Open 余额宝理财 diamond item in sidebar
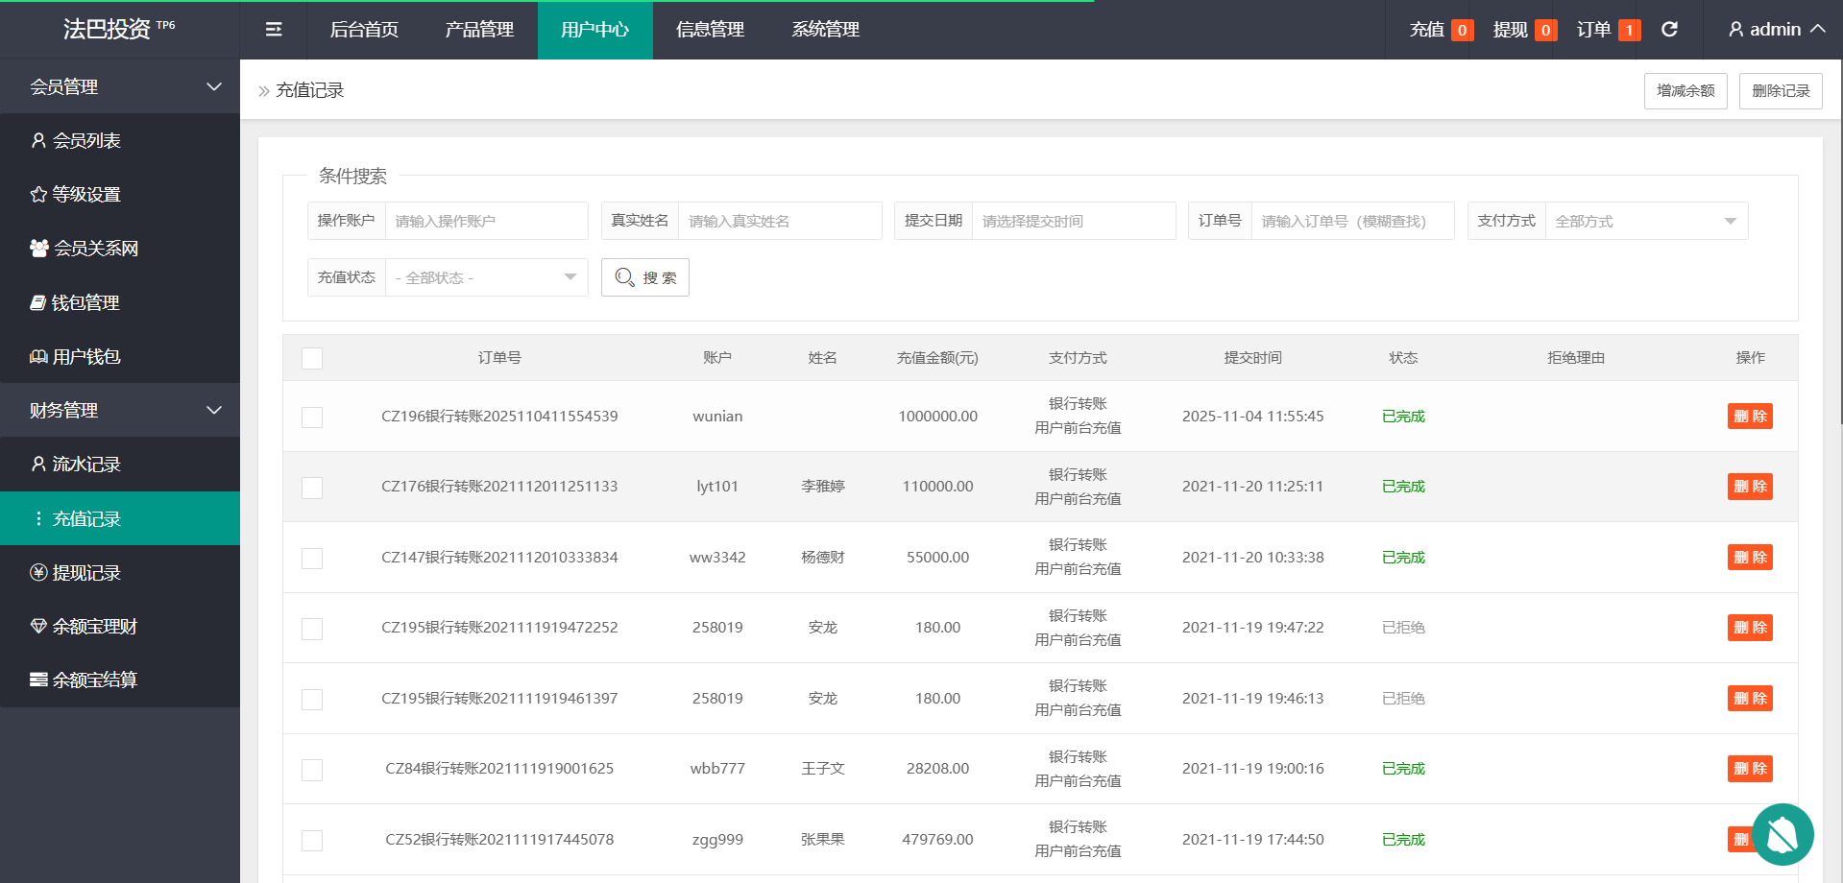This screenshot has width=1843, height=883. pyautogui.click(x=94, y=627)
